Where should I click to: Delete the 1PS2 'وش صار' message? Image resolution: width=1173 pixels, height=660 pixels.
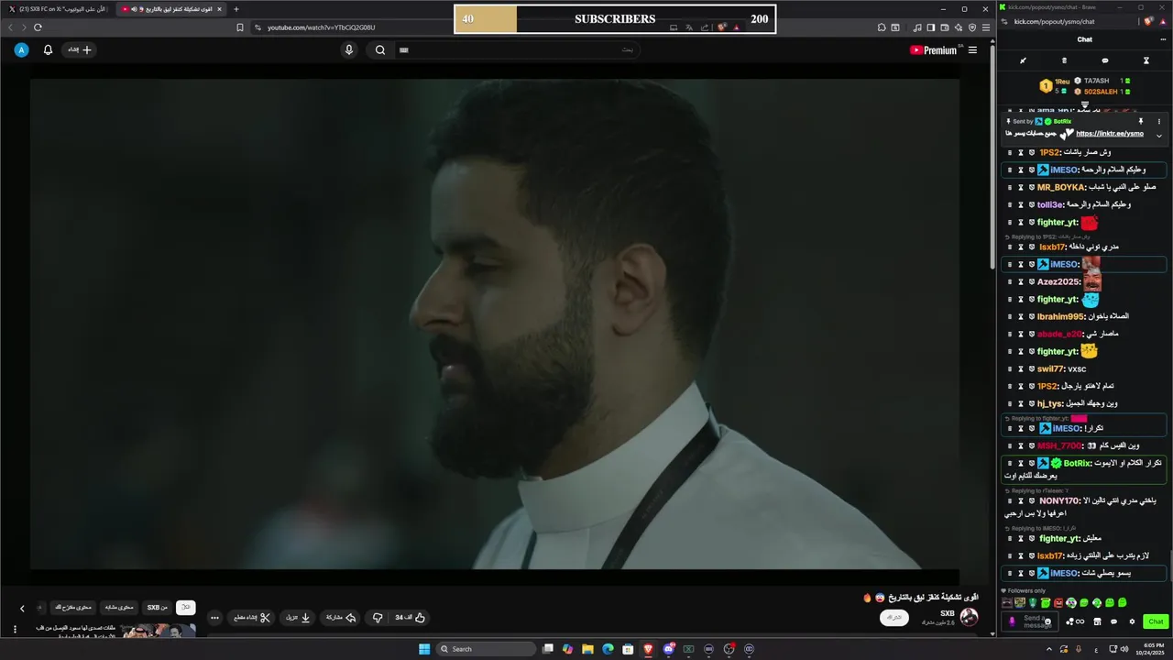(1010, 152)
